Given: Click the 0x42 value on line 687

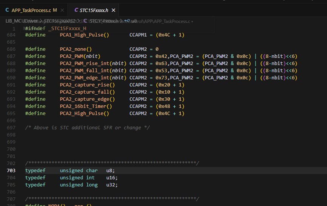Looking at the screenshot, I should [161, 56].
